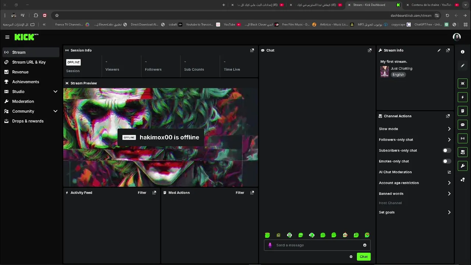This screenshot has height=265, width=471.
Task: Pop out the Session Info panel
Action: (252, 50)
